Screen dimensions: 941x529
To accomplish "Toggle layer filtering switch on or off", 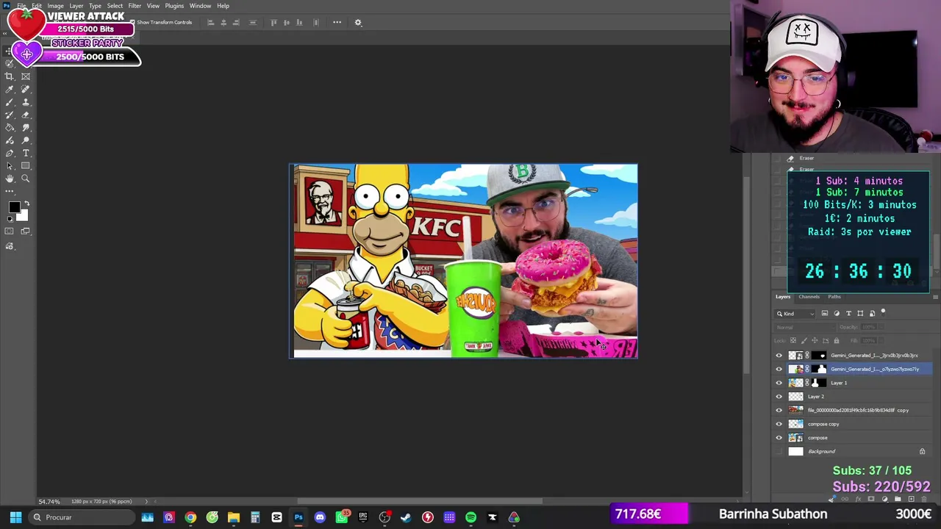I will tap(884, 312).
